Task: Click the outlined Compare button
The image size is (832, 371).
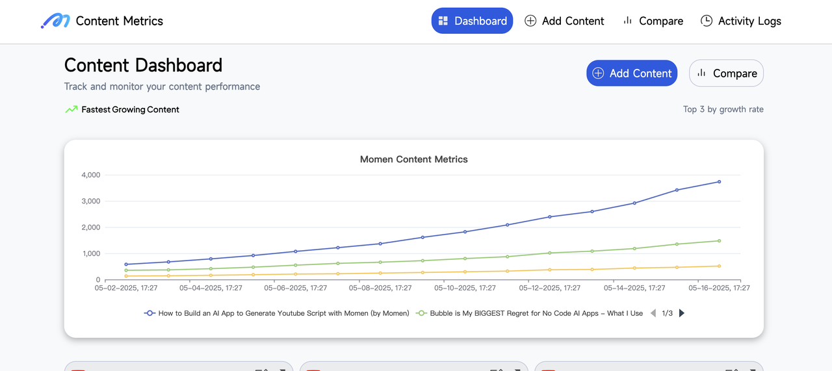Action: pyautogui.click(x=726, y=73)
